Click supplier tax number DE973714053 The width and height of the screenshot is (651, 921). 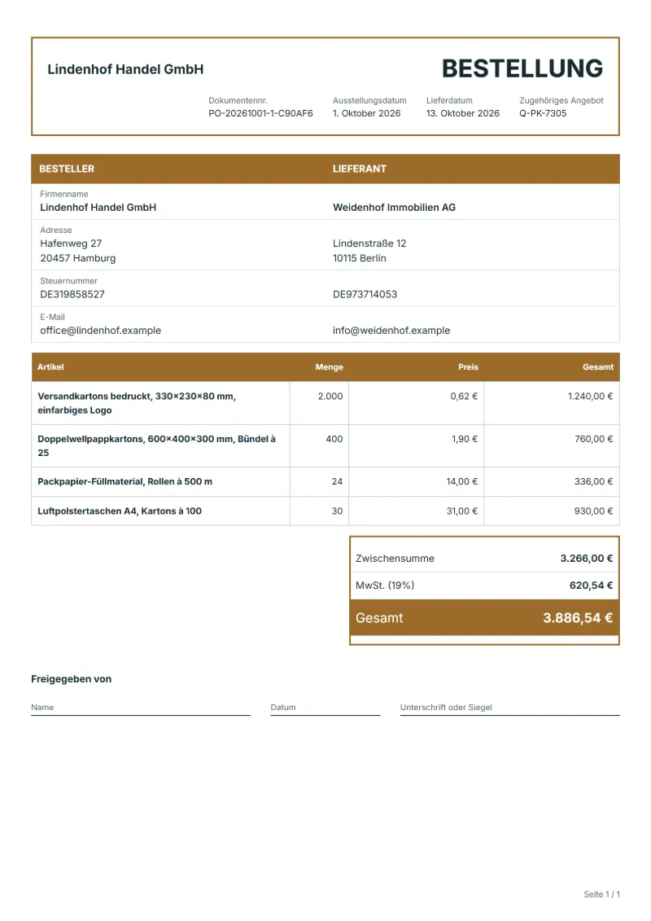pyautogui.click(x=365, y=294)
